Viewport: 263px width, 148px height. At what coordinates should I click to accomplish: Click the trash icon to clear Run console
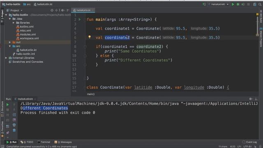click(14, 130)
